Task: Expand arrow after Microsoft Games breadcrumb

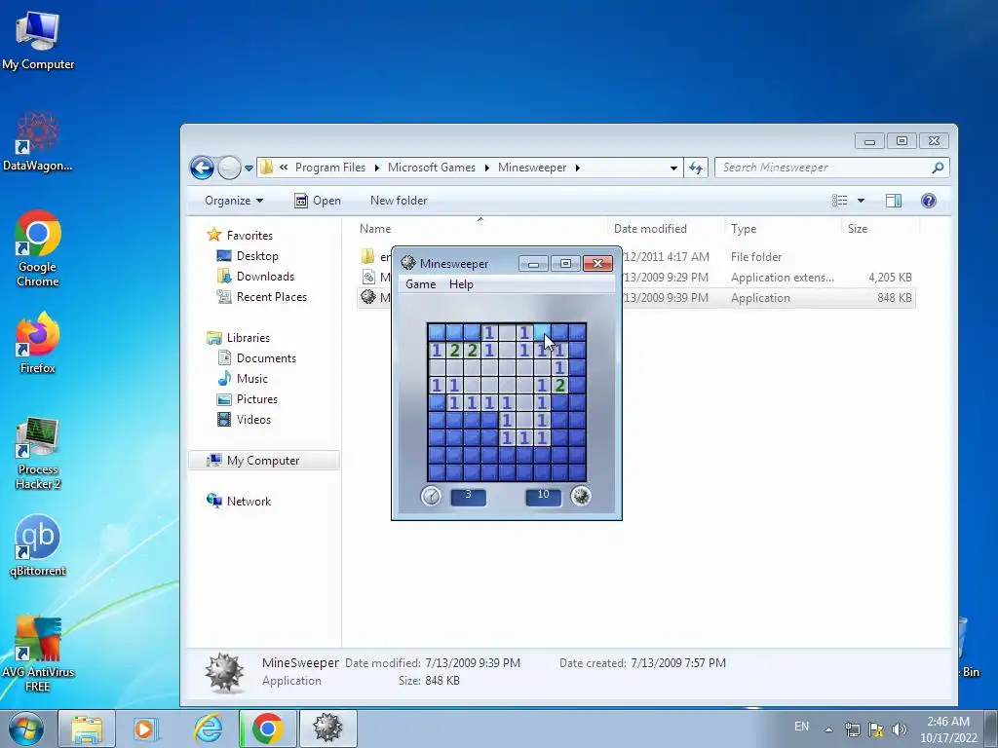Action: [487, 168]
